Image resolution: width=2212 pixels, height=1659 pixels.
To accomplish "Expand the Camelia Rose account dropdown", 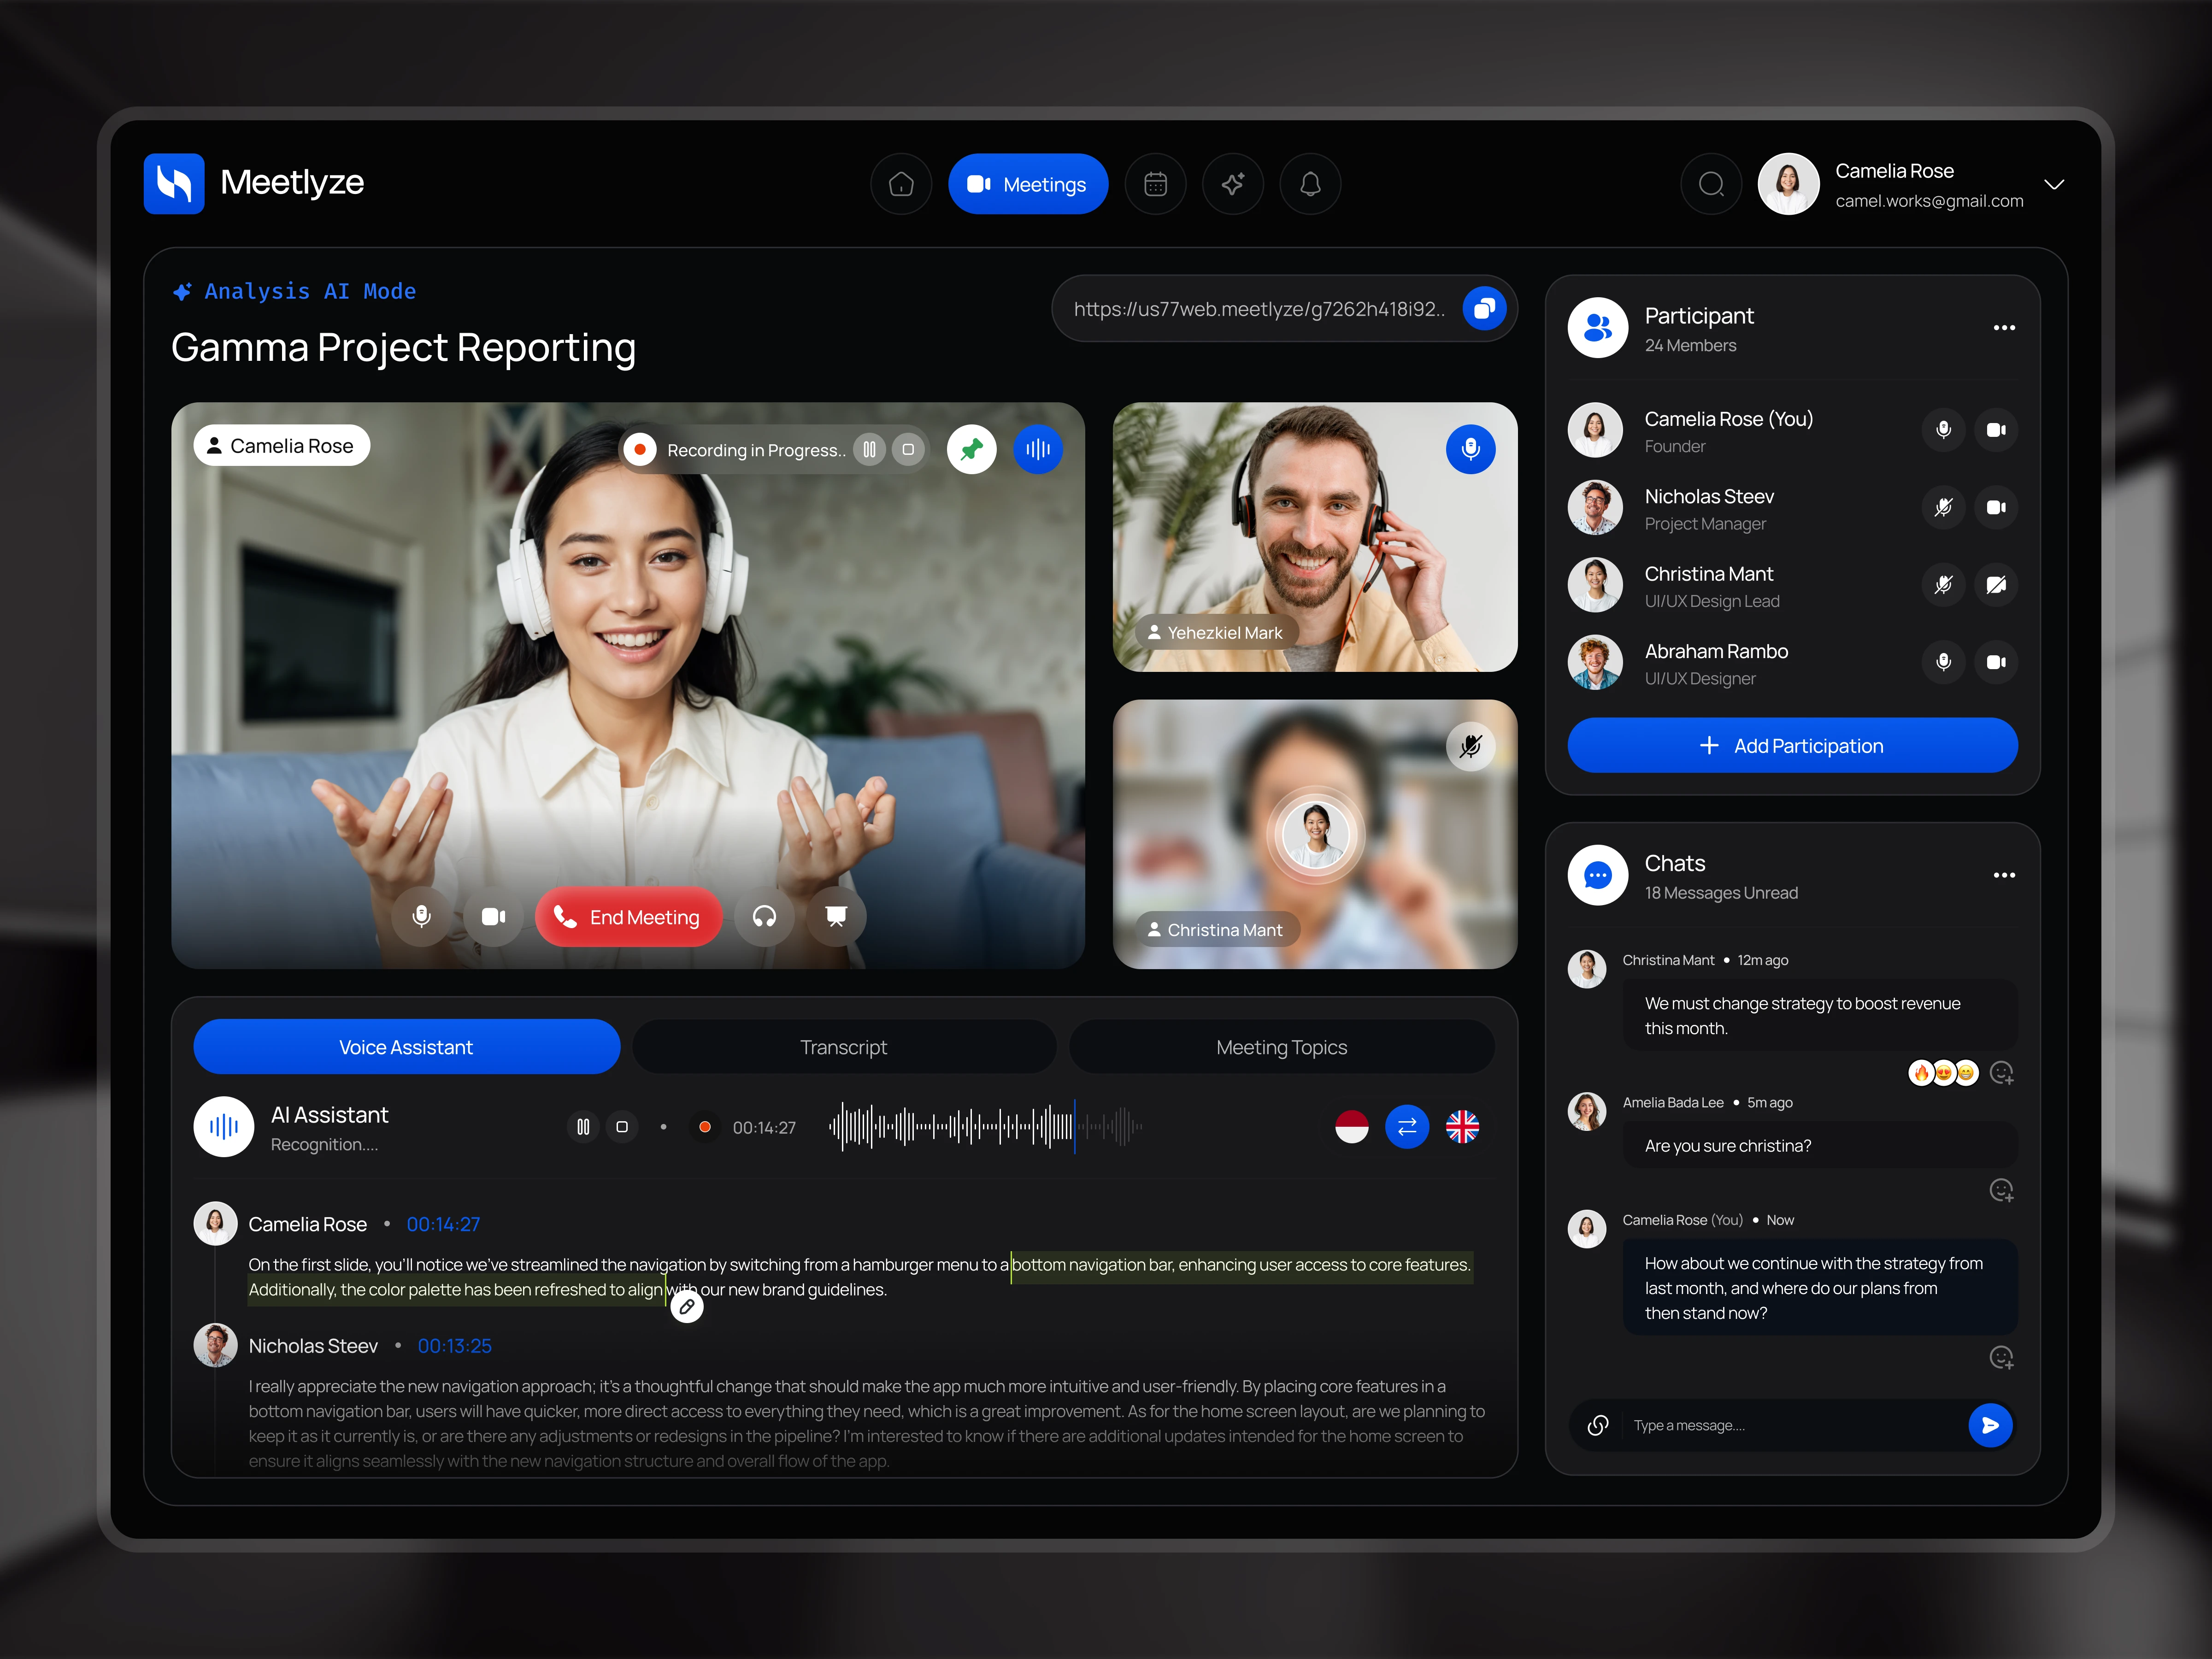I will tap(2054, 184).
